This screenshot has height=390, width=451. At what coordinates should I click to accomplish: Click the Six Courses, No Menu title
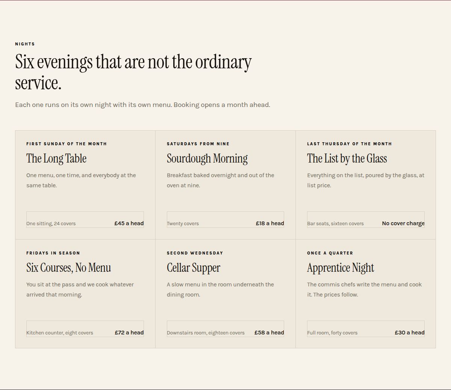68,268
